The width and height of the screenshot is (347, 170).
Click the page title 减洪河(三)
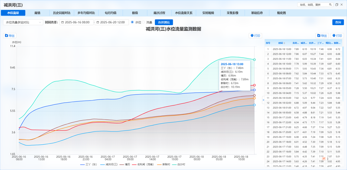click(x=13, y=5)
